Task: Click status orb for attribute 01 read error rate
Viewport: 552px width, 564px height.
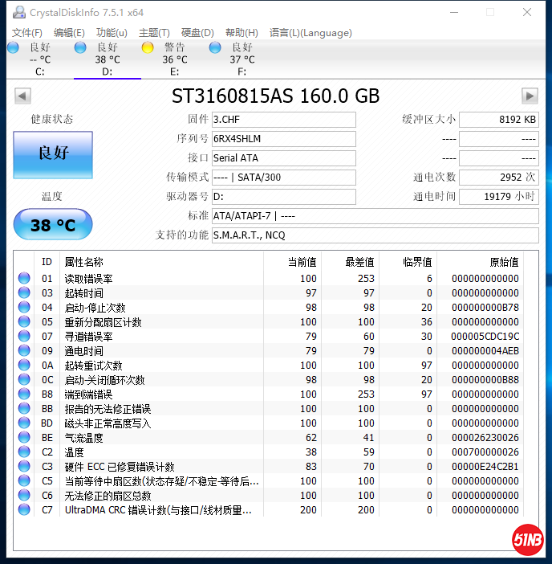Action: coord(24,279)
